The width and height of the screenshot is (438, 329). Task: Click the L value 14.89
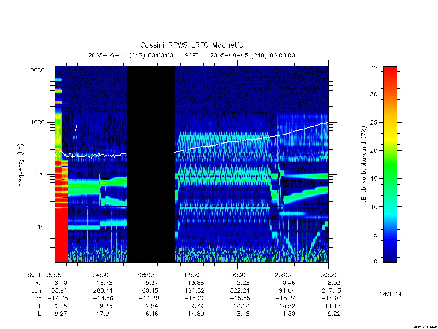[196, 314]
